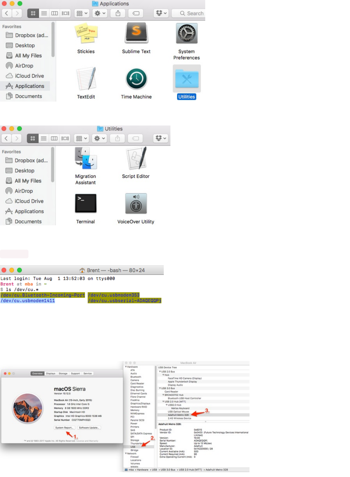This screenshot has width=350, height=477.
Task: Go forward in the Applications Finder window
Action: (17, 13)
